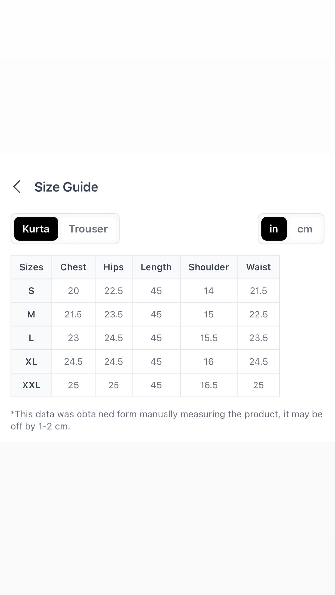The image size is (335, 595).
Task: Select the M size row label
Action: [31, 314]
